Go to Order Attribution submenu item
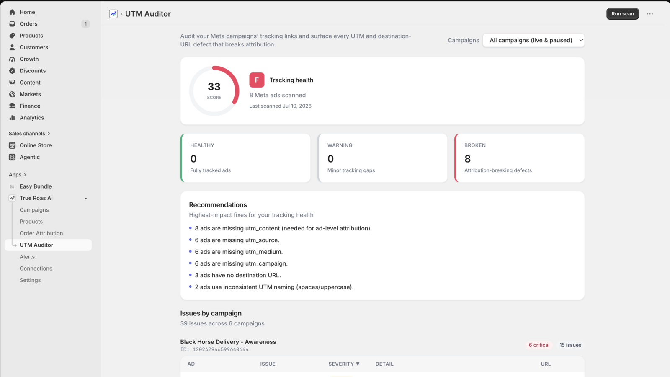Screen dimensions: 670x377 tap(41, 233)
